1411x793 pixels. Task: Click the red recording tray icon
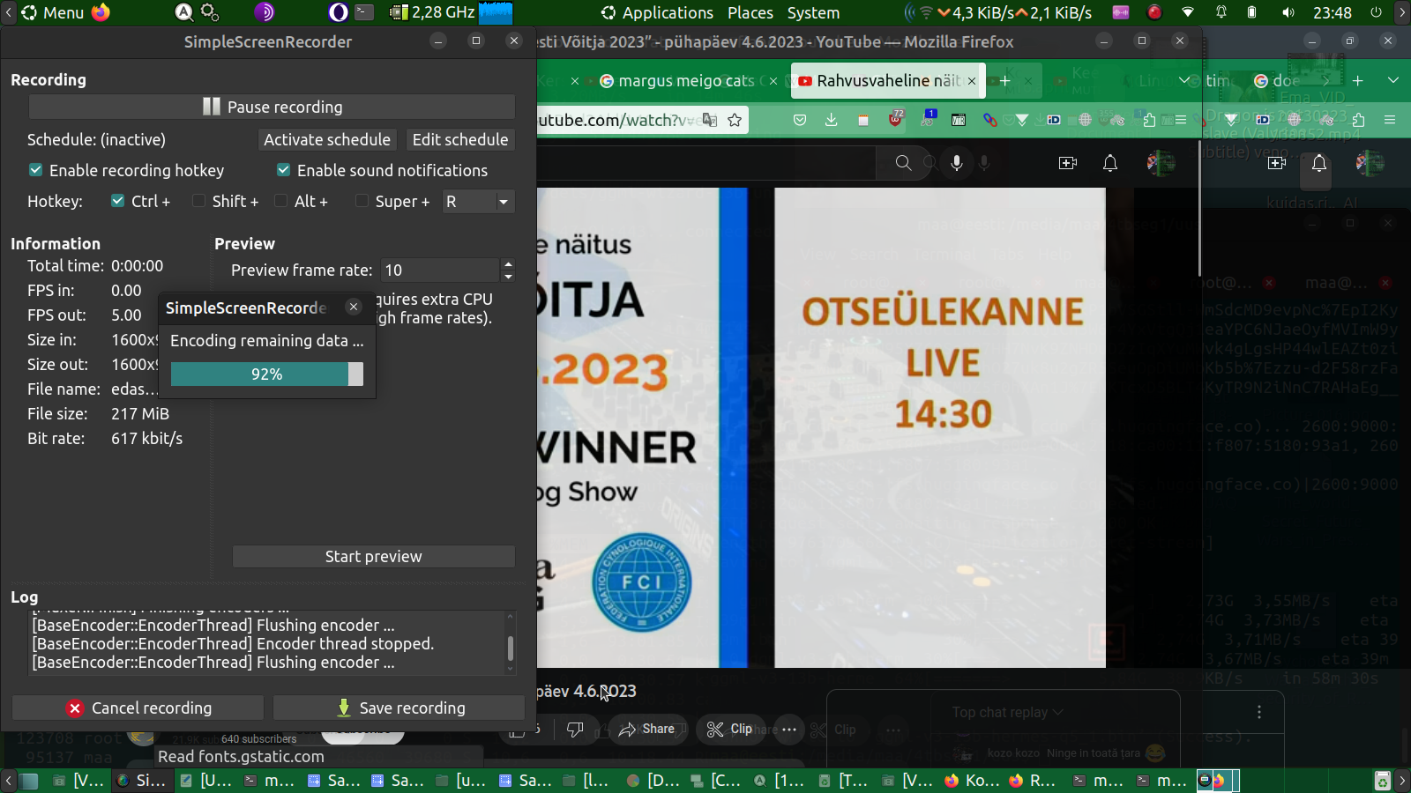coord(1154,12)
